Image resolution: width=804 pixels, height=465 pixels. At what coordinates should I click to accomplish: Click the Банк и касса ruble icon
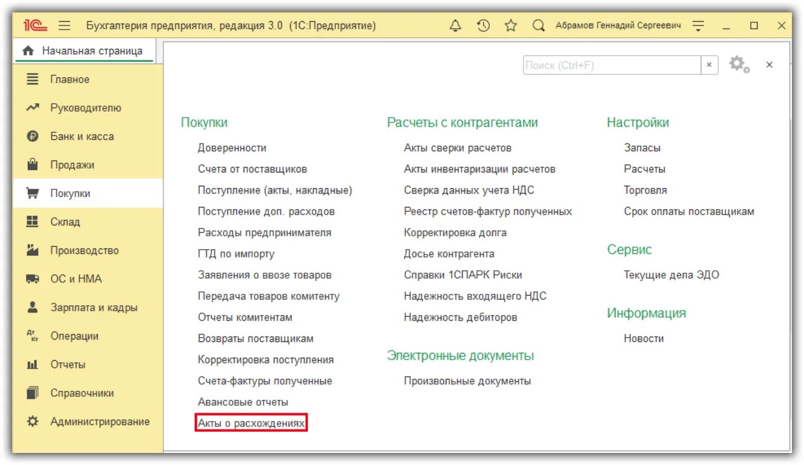click(33, 136)
